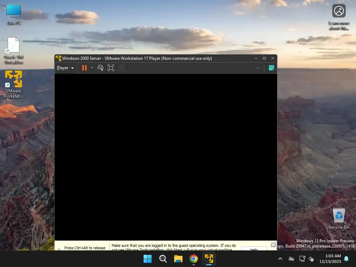Open Google Chrome from taskbar
This screenshot has width=356, height=267.
point(193,259)
